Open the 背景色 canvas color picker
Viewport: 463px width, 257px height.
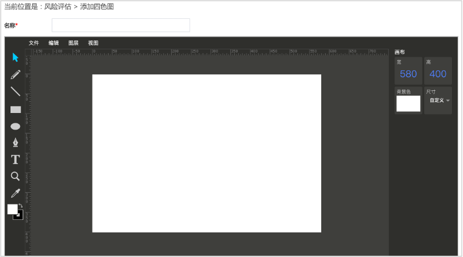pos(408,104)
